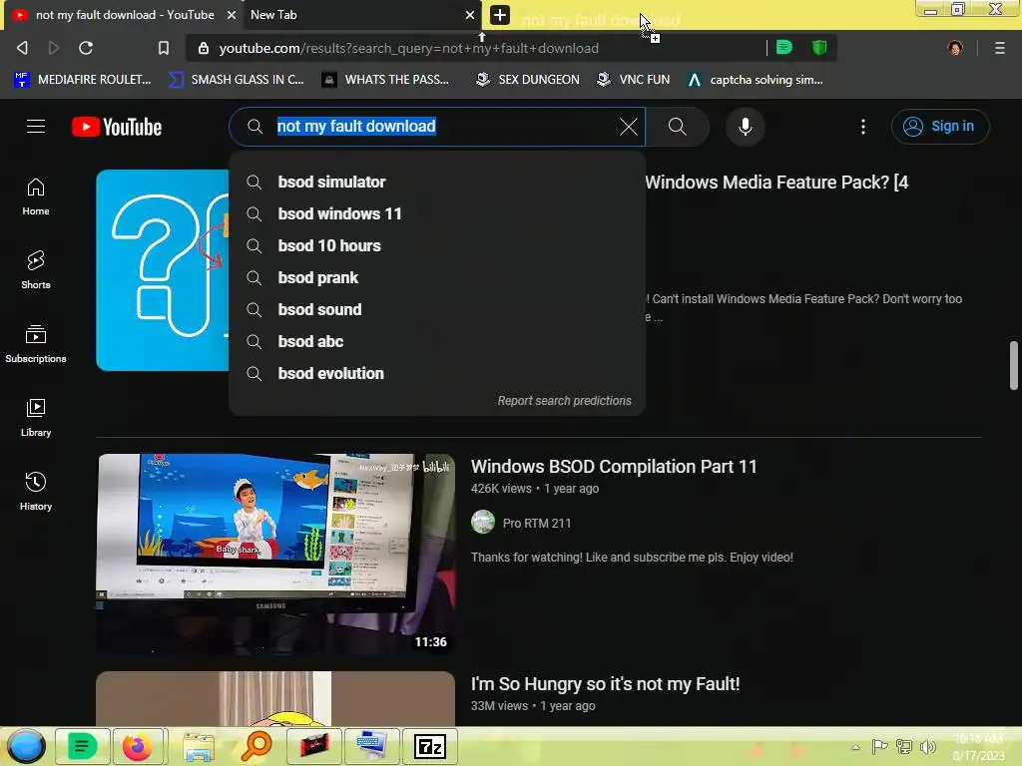This screenshot has height=766, width=1022.
Task: Open History in the sidebar
Action: 36,491
